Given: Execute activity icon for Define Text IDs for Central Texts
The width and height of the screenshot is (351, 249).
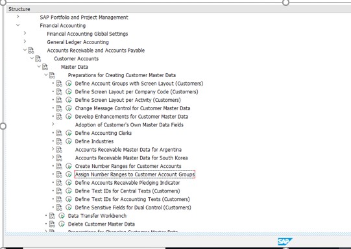Looking at the screenshot, I should tap(69, 191).
